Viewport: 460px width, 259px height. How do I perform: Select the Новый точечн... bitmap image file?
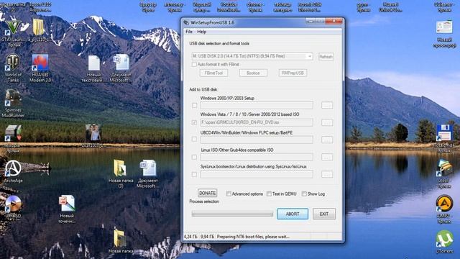pyautogui.click(x=67, y=203)
